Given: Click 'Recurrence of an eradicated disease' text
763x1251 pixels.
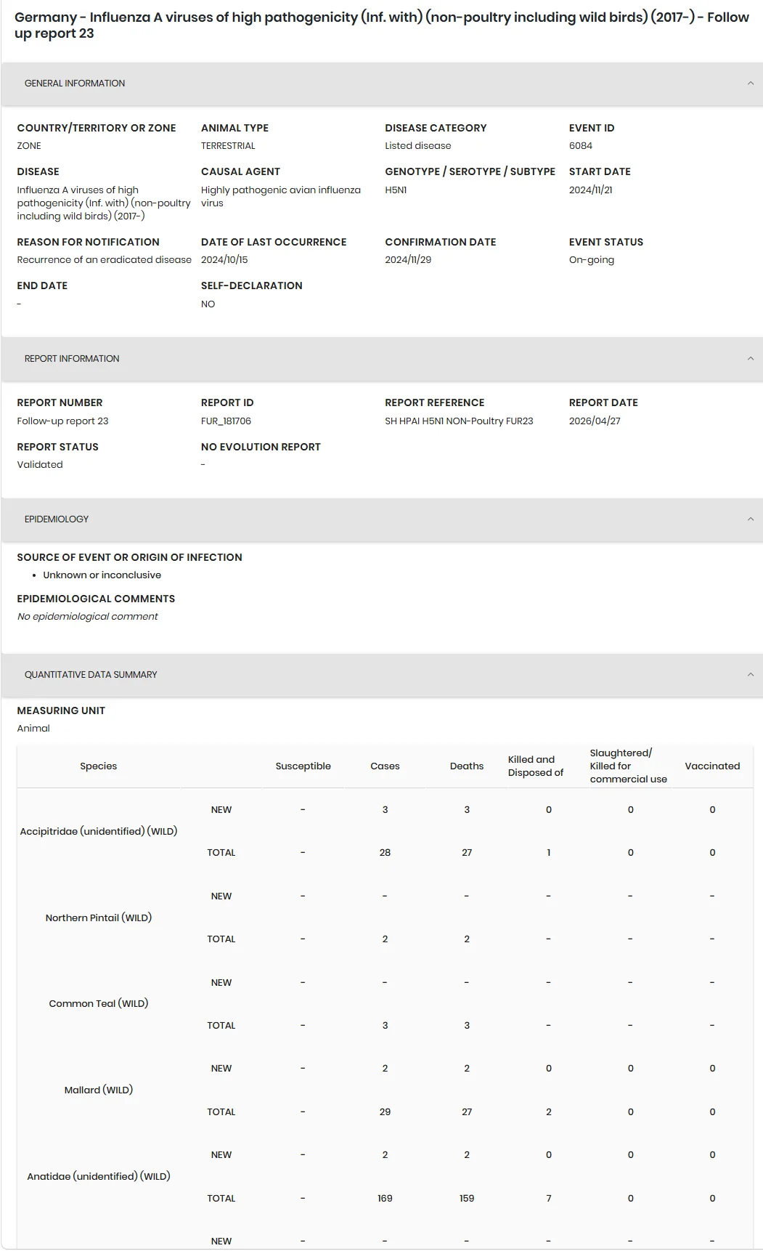Looking at the screenshot, I should [105, 260].
